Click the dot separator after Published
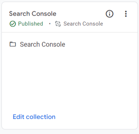The image size is (139, 134). (50, 24)
